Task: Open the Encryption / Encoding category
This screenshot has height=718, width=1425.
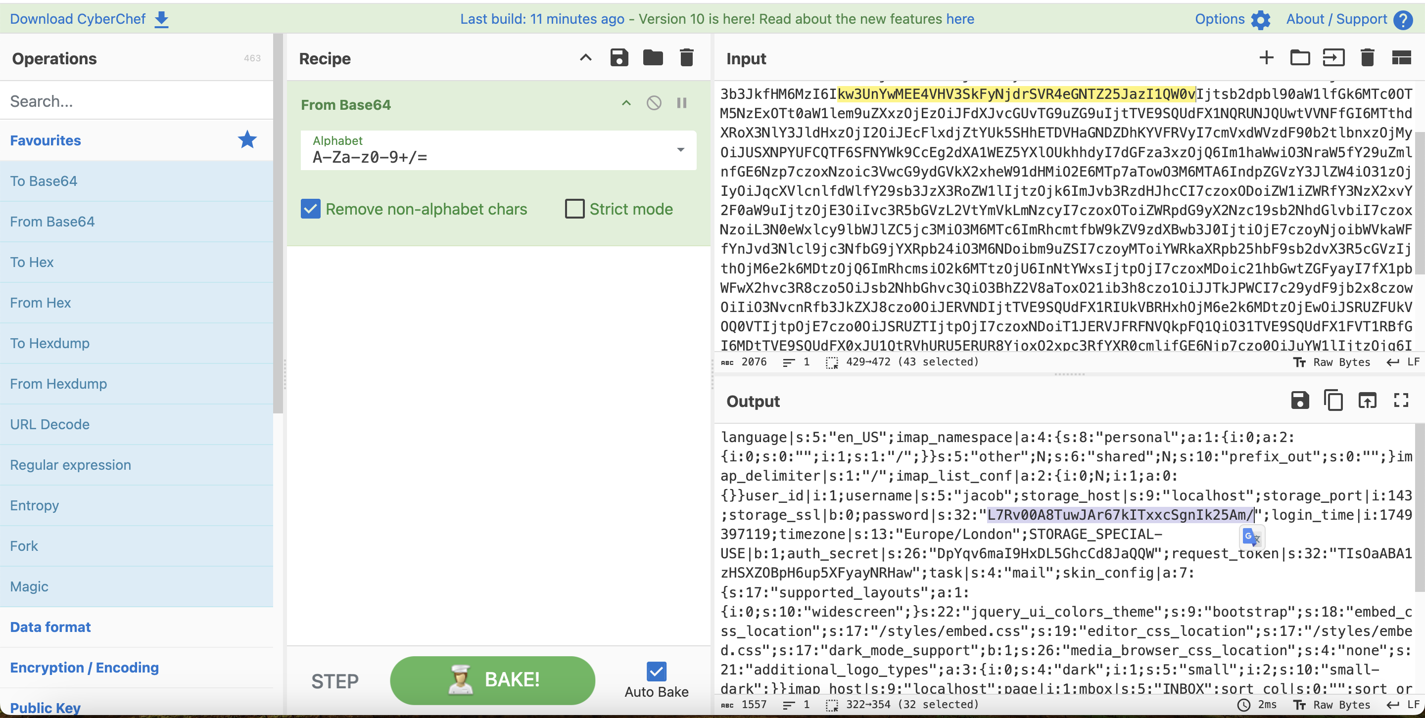Action: pyautogui.click(x=84, y=668)
